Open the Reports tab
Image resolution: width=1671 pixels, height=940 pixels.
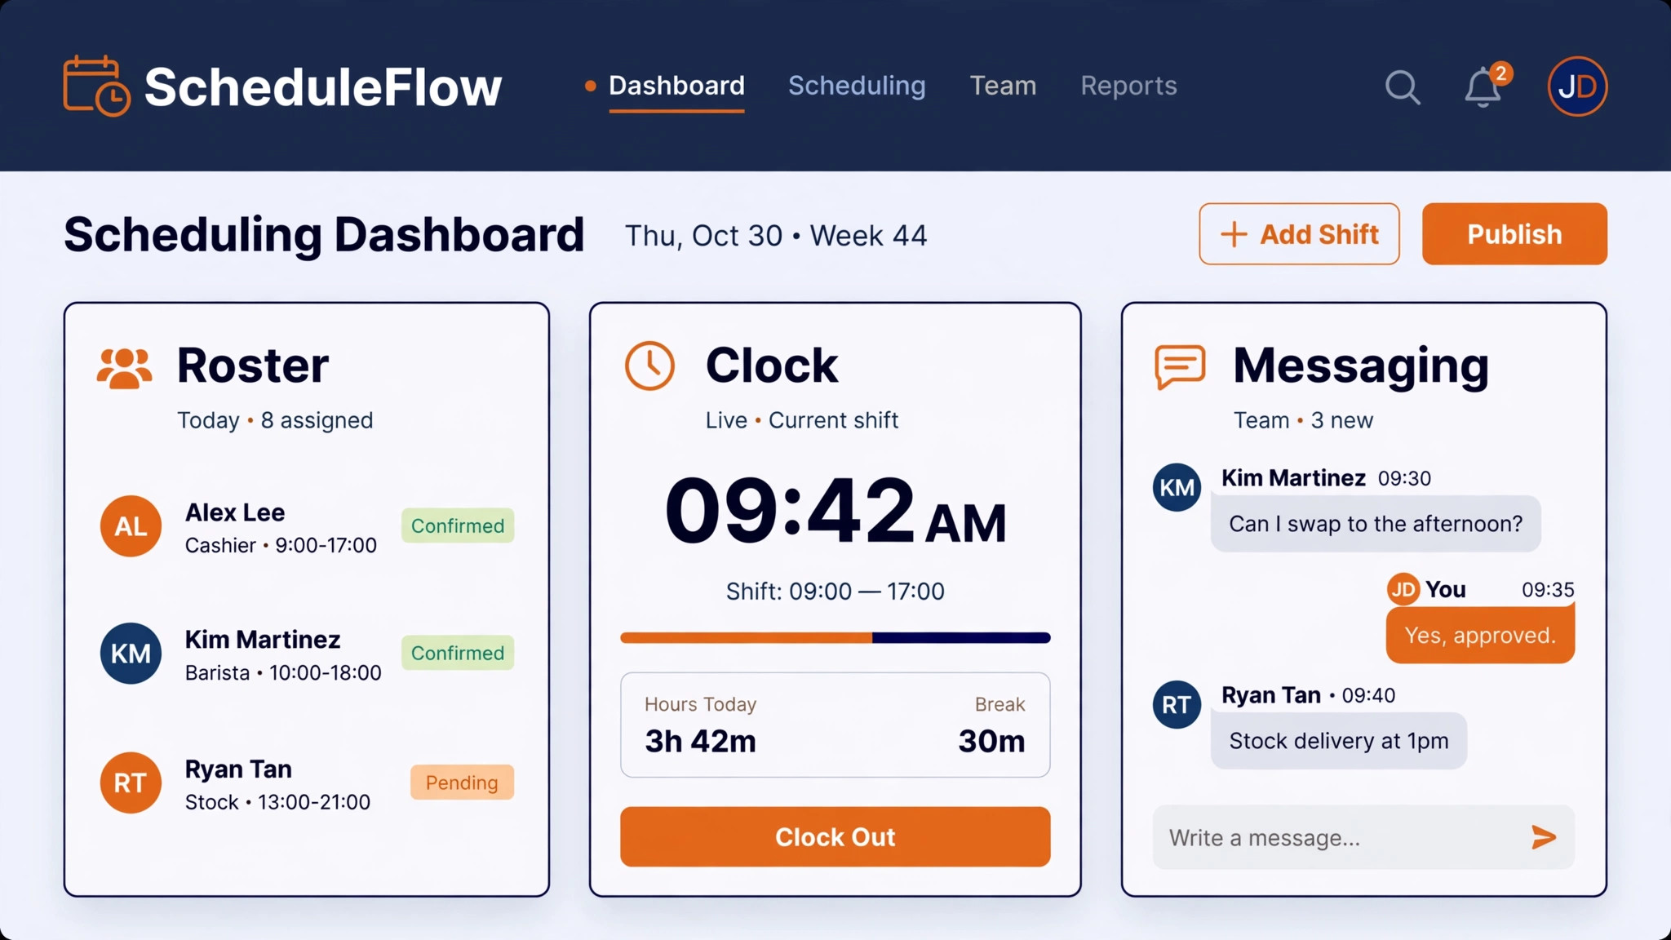[1128, 86]
